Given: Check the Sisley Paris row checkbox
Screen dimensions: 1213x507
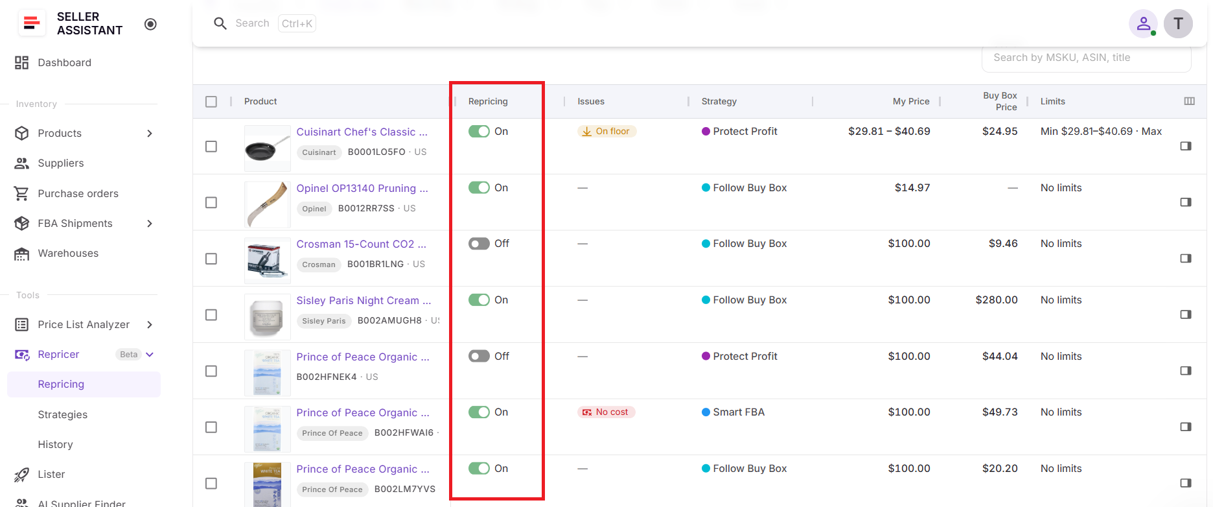Looking at the screenshot, I should [211, 314].
